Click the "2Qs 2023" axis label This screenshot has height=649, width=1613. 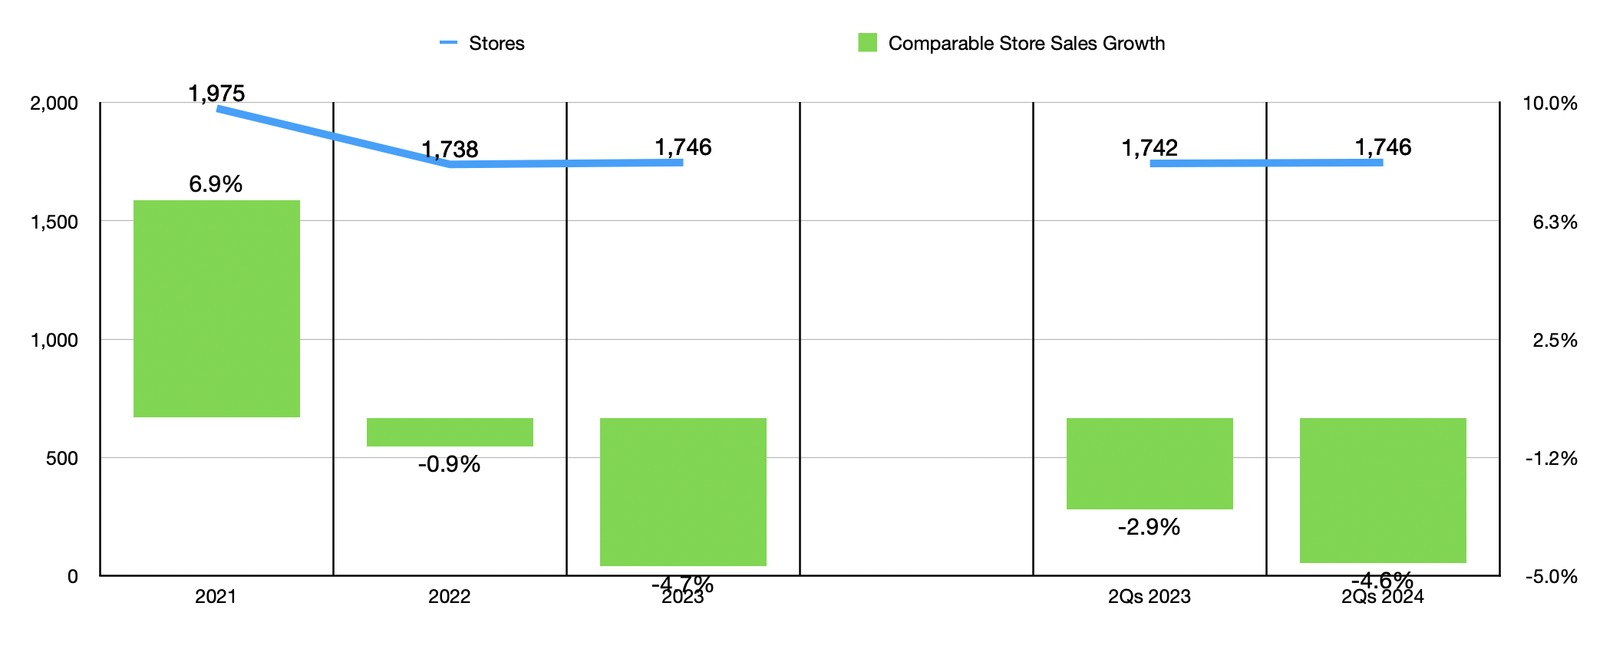tap(1149, 597)
